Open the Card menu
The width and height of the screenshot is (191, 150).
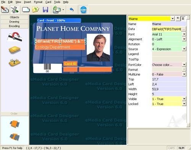click(x=48, y=2)
